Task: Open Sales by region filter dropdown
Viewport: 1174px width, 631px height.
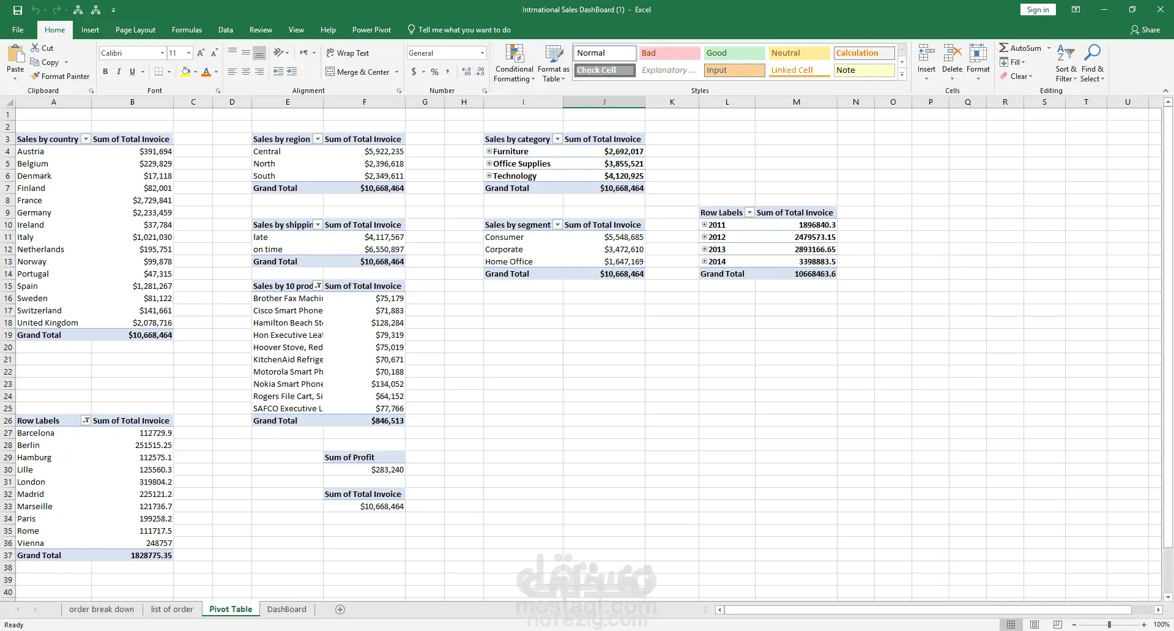Action: pos(318,139)
